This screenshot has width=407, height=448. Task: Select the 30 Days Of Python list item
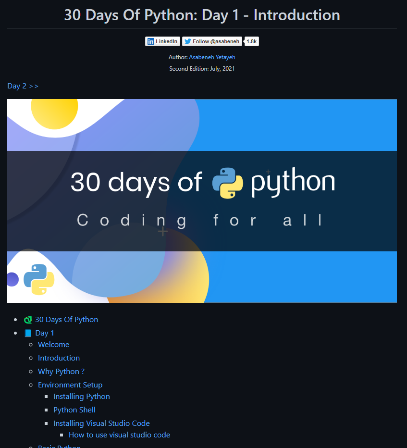click(x=66, y=319)
